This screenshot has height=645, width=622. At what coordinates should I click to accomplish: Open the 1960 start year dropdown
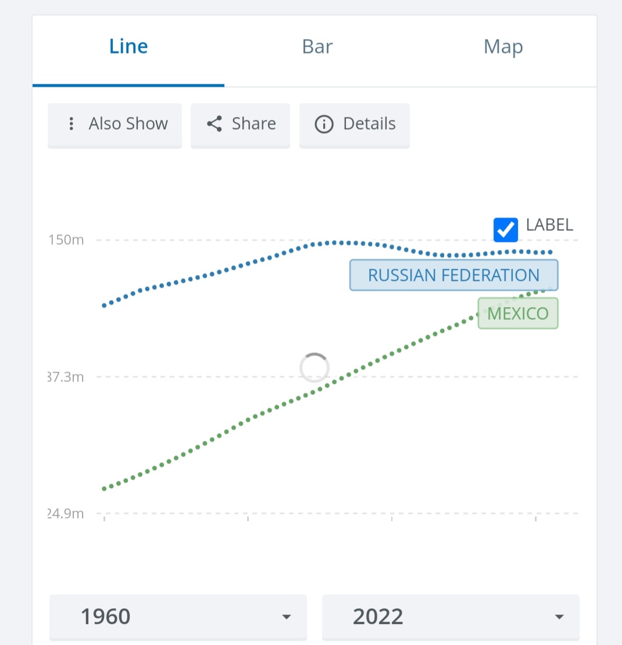click(178, 617)
